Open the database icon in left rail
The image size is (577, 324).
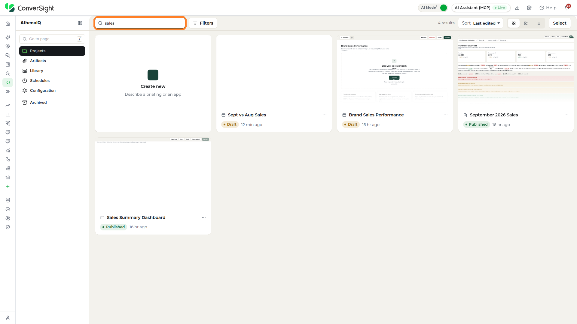8,200
